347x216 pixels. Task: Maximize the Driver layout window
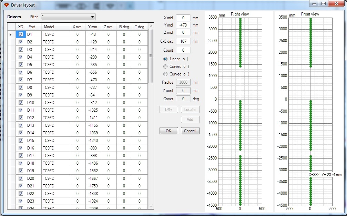[324, 4]
